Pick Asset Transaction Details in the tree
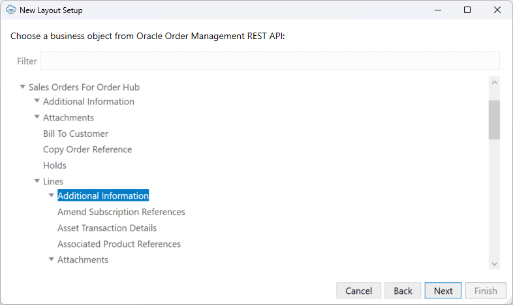 107,228
